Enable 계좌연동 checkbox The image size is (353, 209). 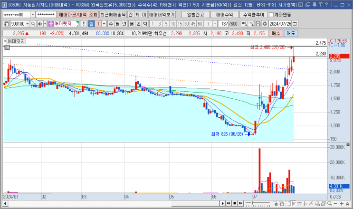click(x=271, y=15)
